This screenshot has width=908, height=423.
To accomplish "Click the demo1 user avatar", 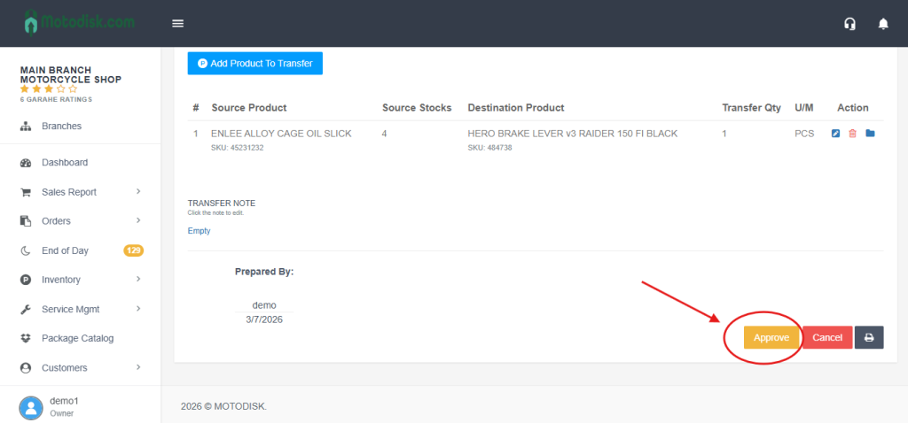I will [x=31, y=407].
